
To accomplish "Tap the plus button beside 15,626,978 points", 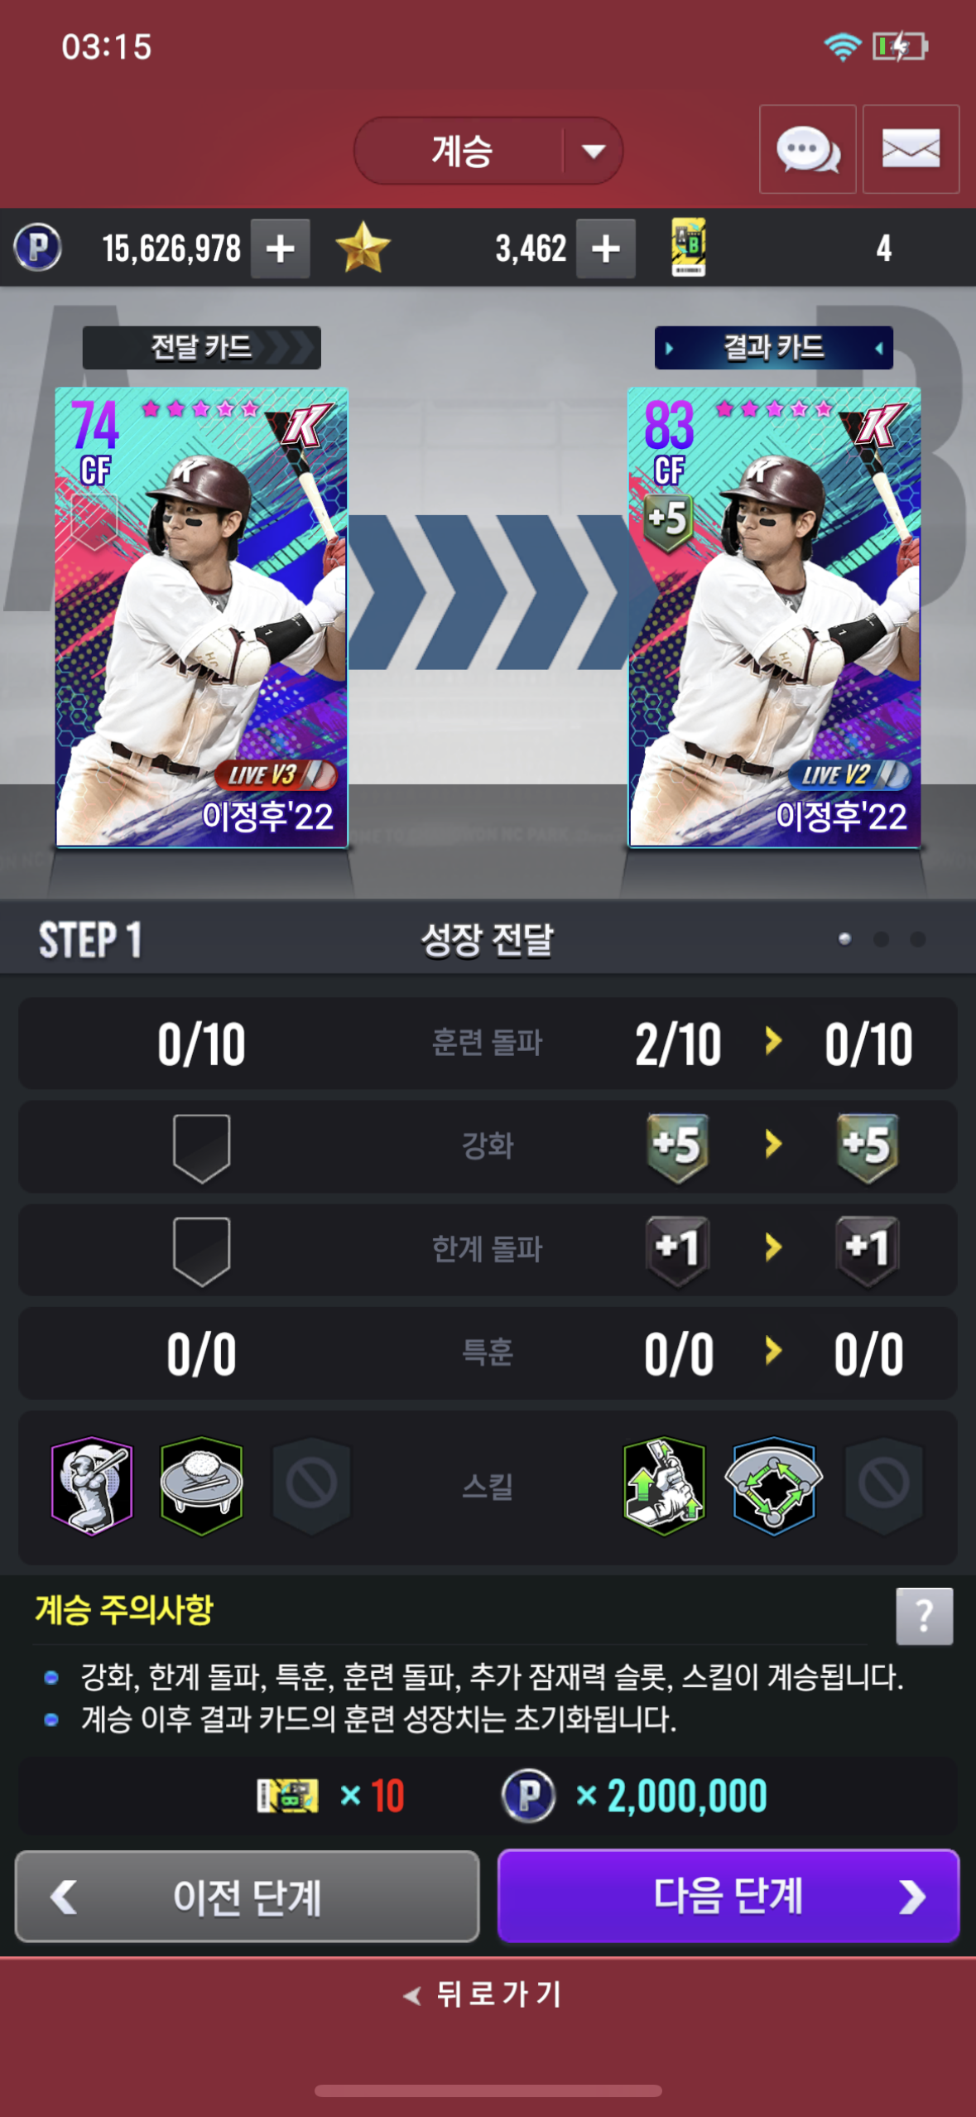I will [280, 248].
